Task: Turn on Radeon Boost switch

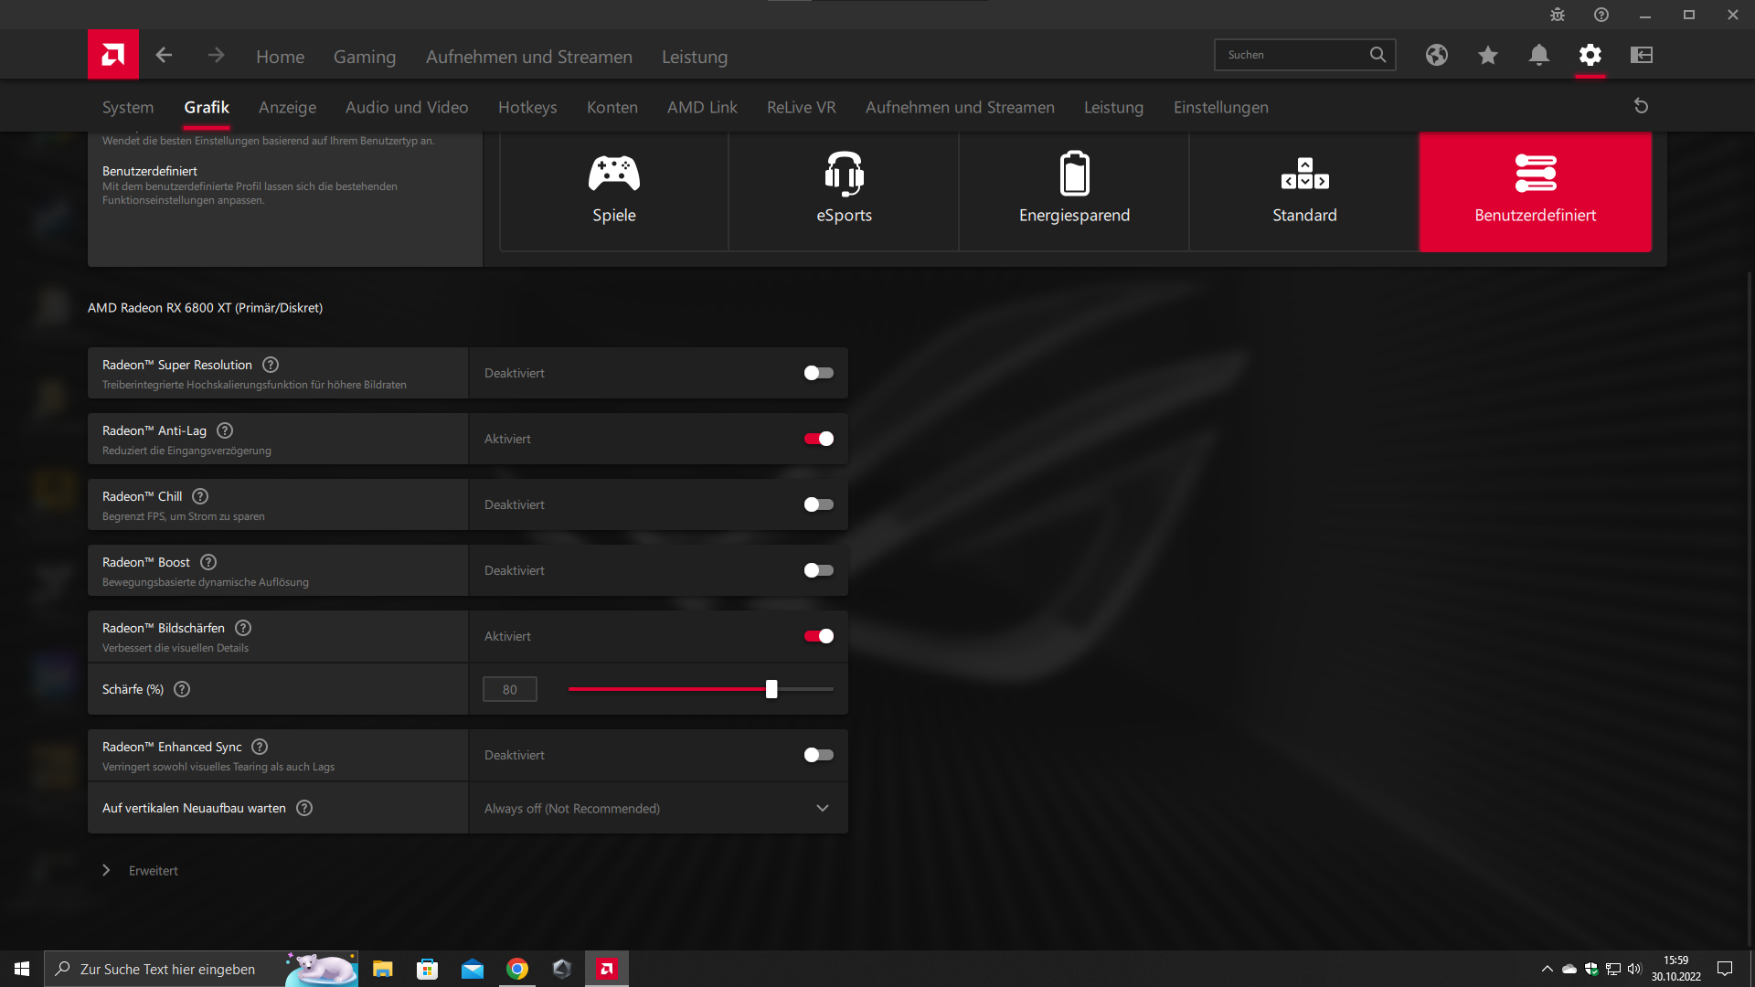Action: pos(818,570)
